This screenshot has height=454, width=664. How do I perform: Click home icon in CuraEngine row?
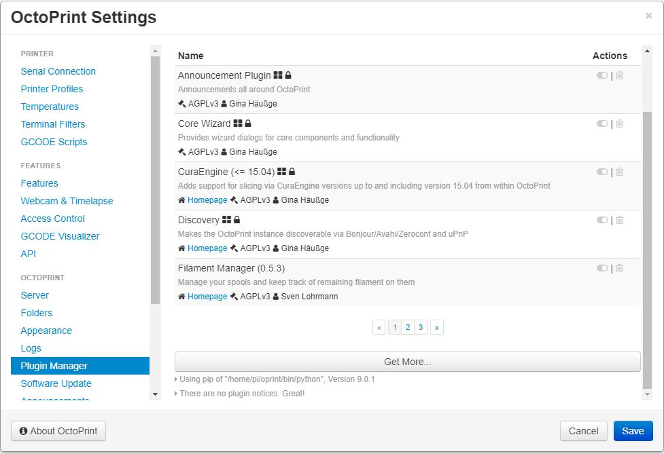pyautogui.click(x=181, y=200)
